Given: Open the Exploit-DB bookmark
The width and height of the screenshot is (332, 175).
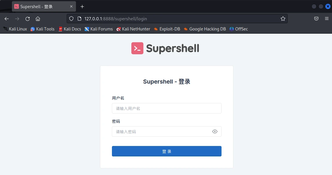Looking at the screenshot, I should tap(167, 29).
